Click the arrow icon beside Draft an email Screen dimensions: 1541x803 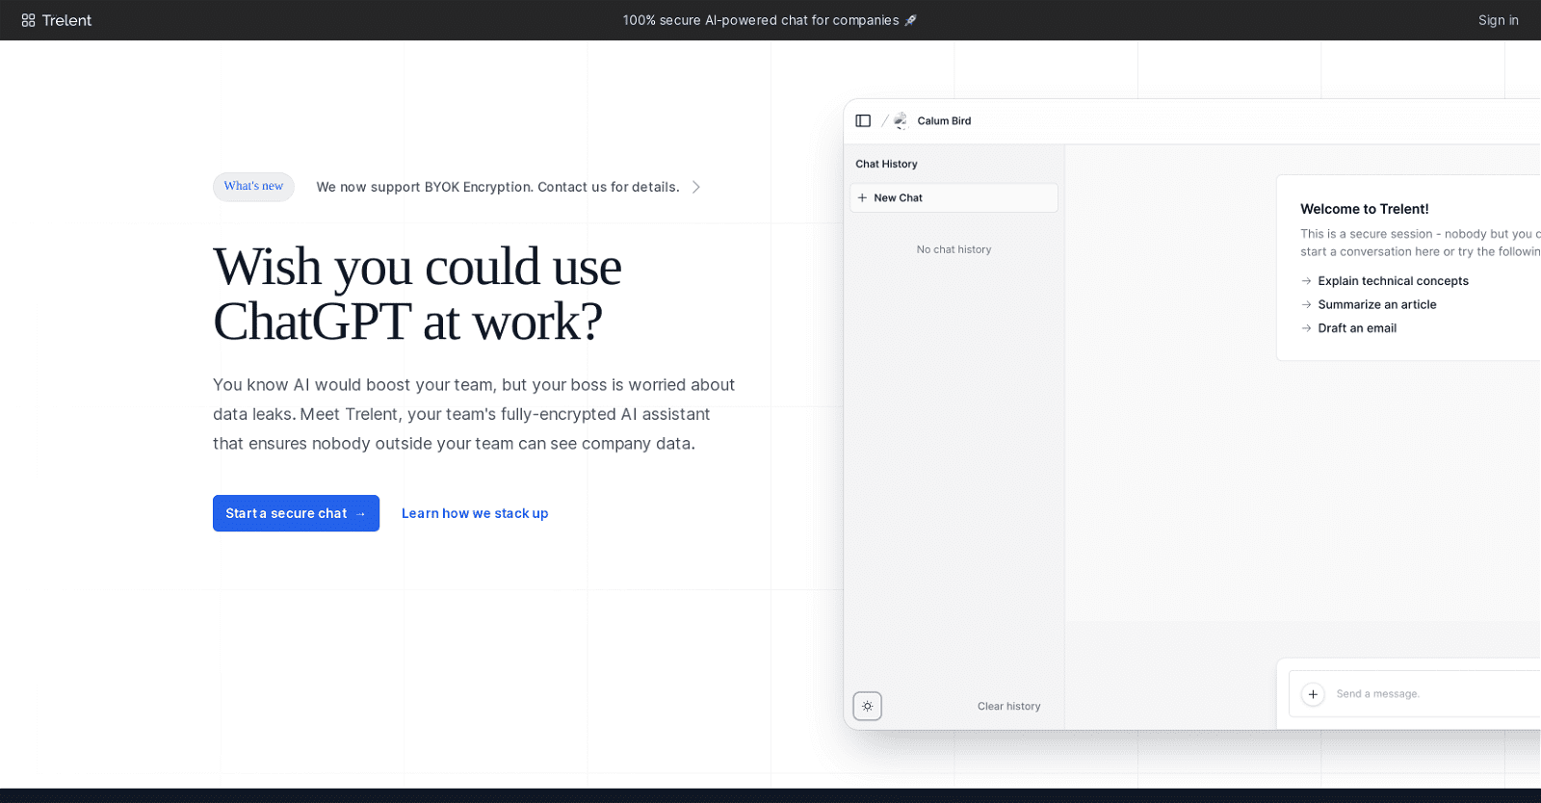point(1306,328)
